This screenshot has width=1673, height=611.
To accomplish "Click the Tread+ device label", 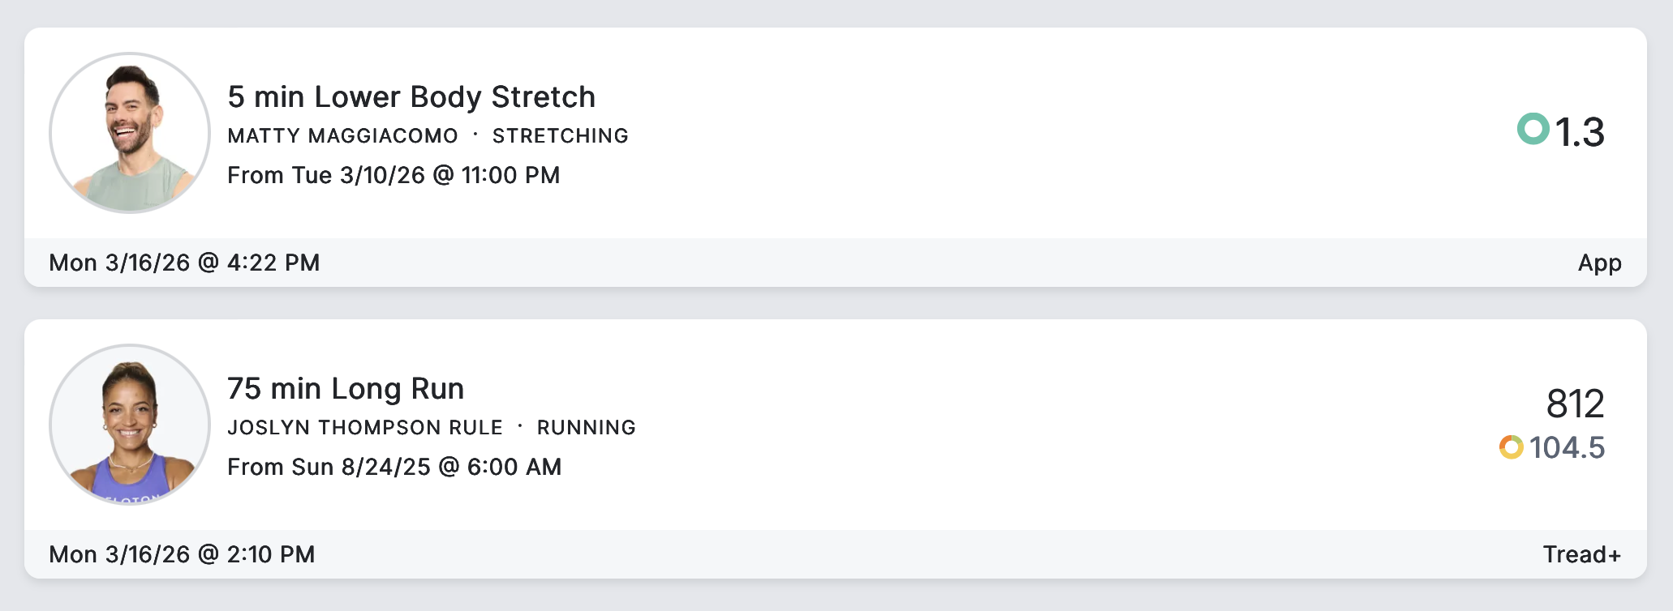I will pos(1581,554).
